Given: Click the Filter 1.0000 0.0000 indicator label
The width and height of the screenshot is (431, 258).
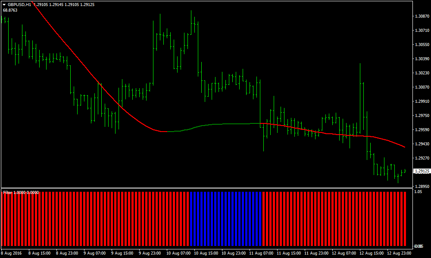Looking at the screenshot, I should tap(21, 193).
